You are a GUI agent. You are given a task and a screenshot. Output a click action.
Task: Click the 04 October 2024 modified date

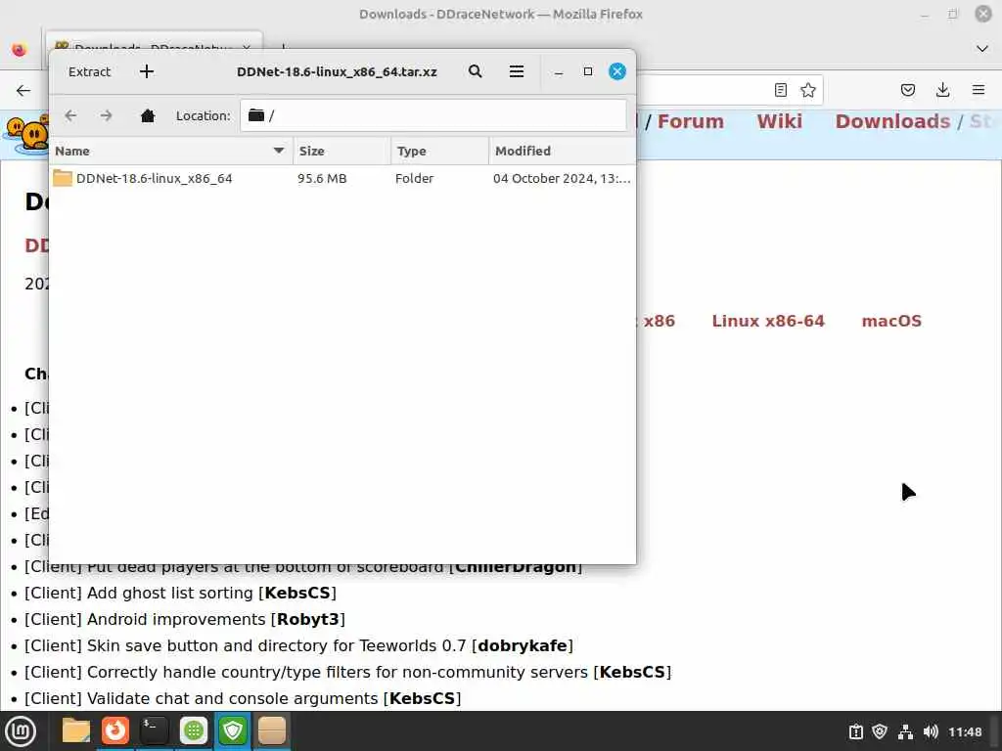562,178
